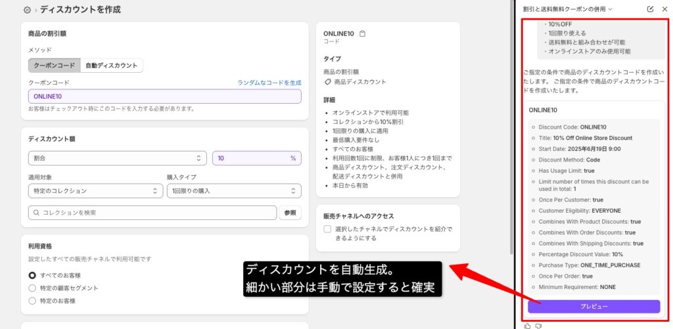This screenshot has width=673, height=329.
Task: Enable the sales channel discount promotion checkbox
Action: (x=327, y=229)
